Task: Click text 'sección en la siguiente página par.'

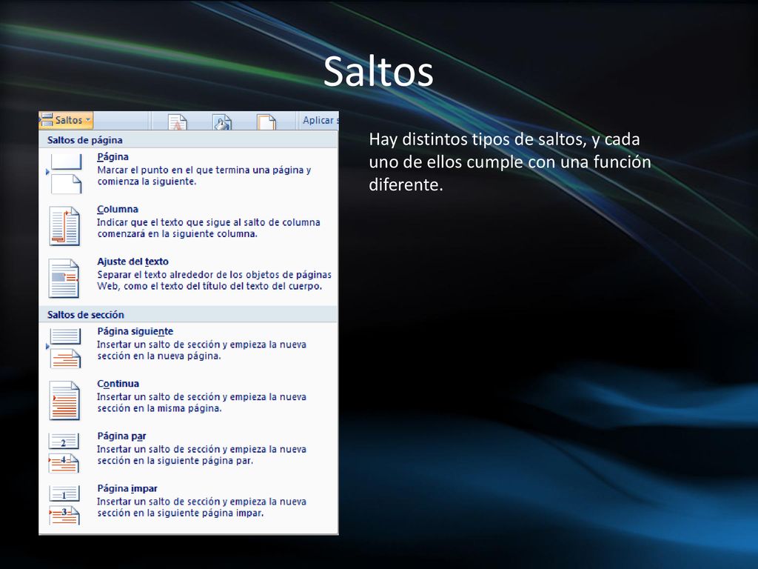Action: coord(175,461)
